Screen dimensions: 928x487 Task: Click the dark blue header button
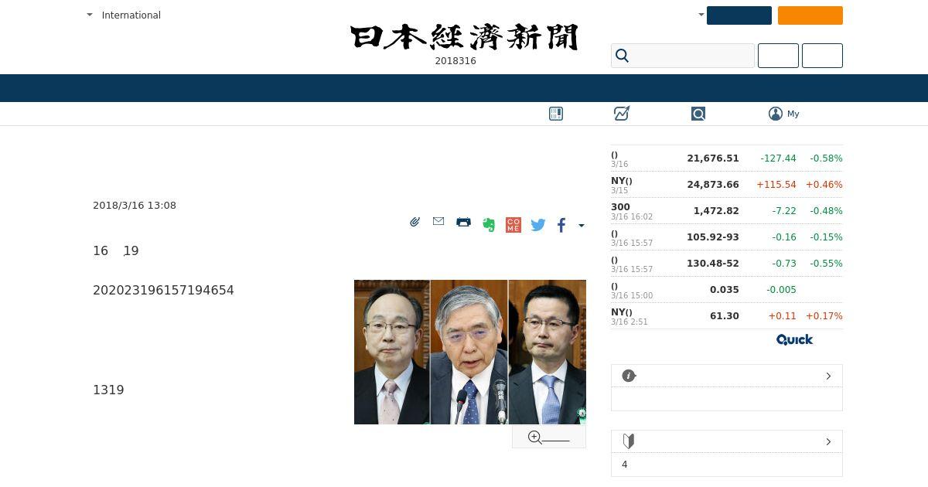(x=739, y=15)
